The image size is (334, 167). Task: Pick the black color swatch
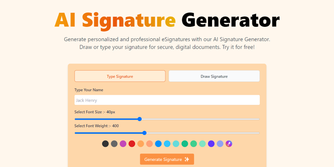[x=105, y=144]
